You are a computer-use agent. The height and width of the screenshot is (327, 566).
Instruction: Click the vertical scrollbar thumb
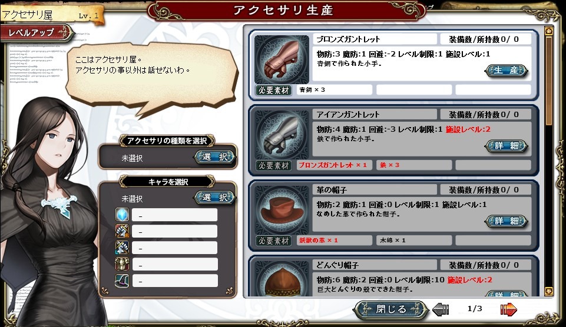[549, 80]
